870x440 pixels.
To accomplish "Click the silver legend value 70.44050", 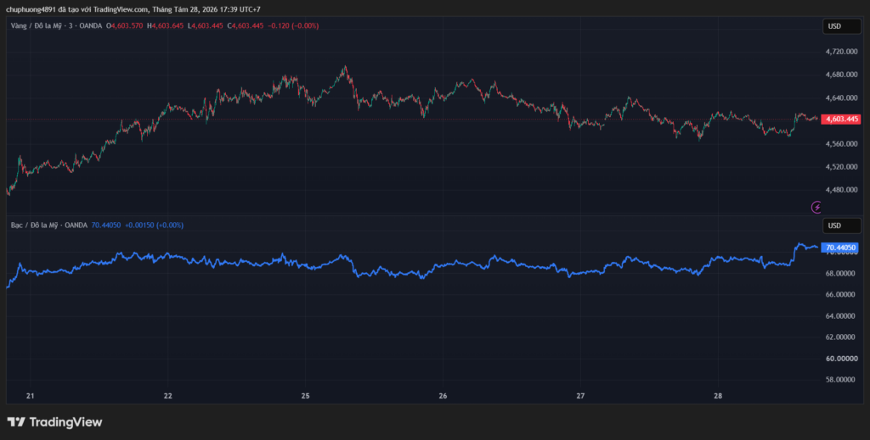I will (106, 226).
